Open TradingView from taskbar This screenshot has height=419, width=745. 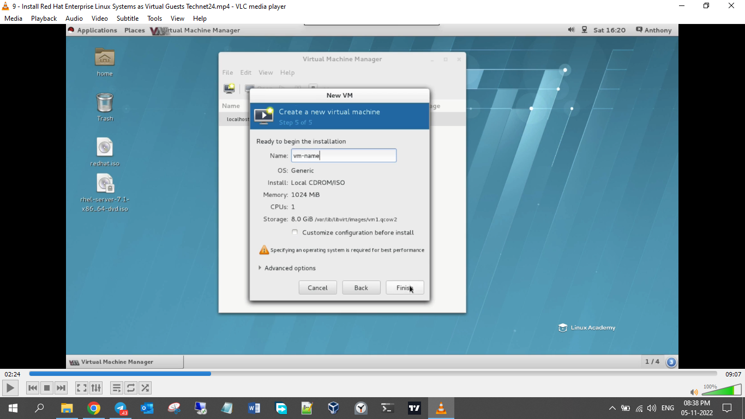coord(414,408)
